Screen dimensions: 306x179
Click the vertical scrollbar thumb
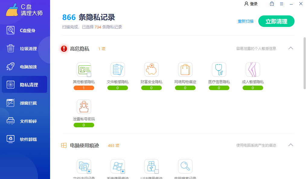[304, 63]
